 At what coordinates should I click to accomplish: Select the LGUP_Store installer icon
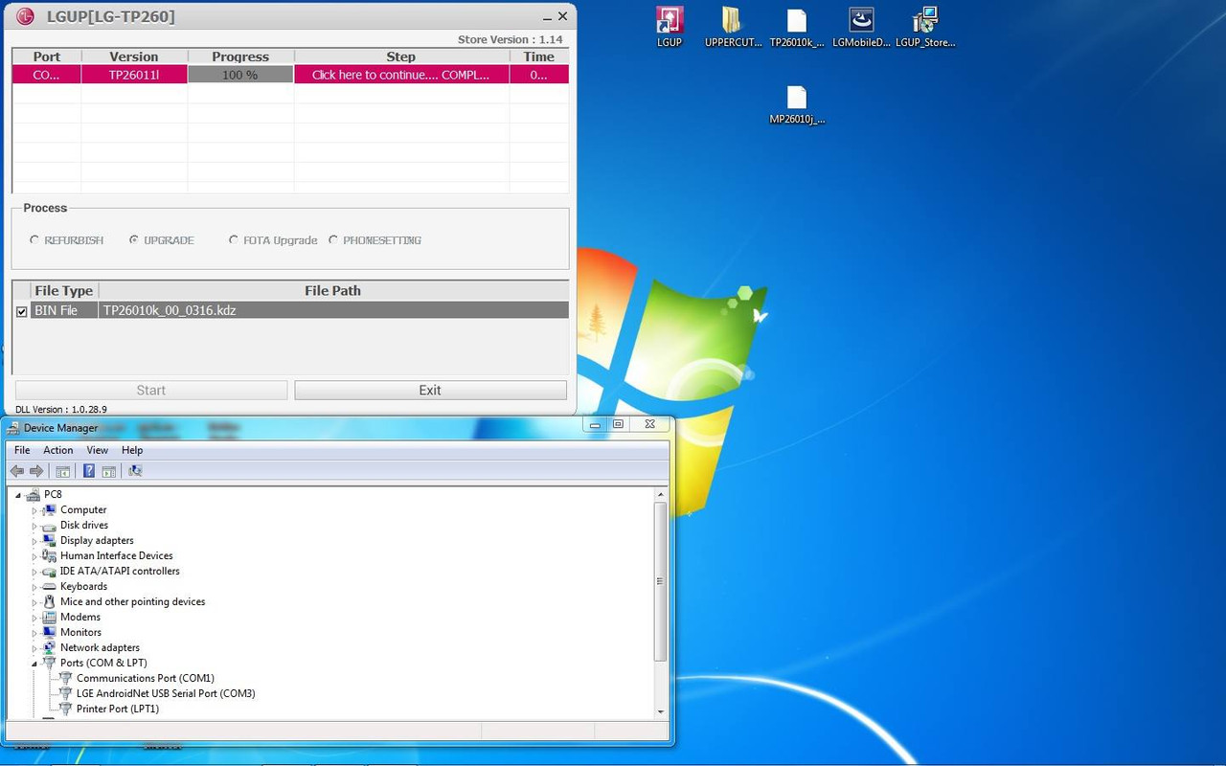click(925, 27)
